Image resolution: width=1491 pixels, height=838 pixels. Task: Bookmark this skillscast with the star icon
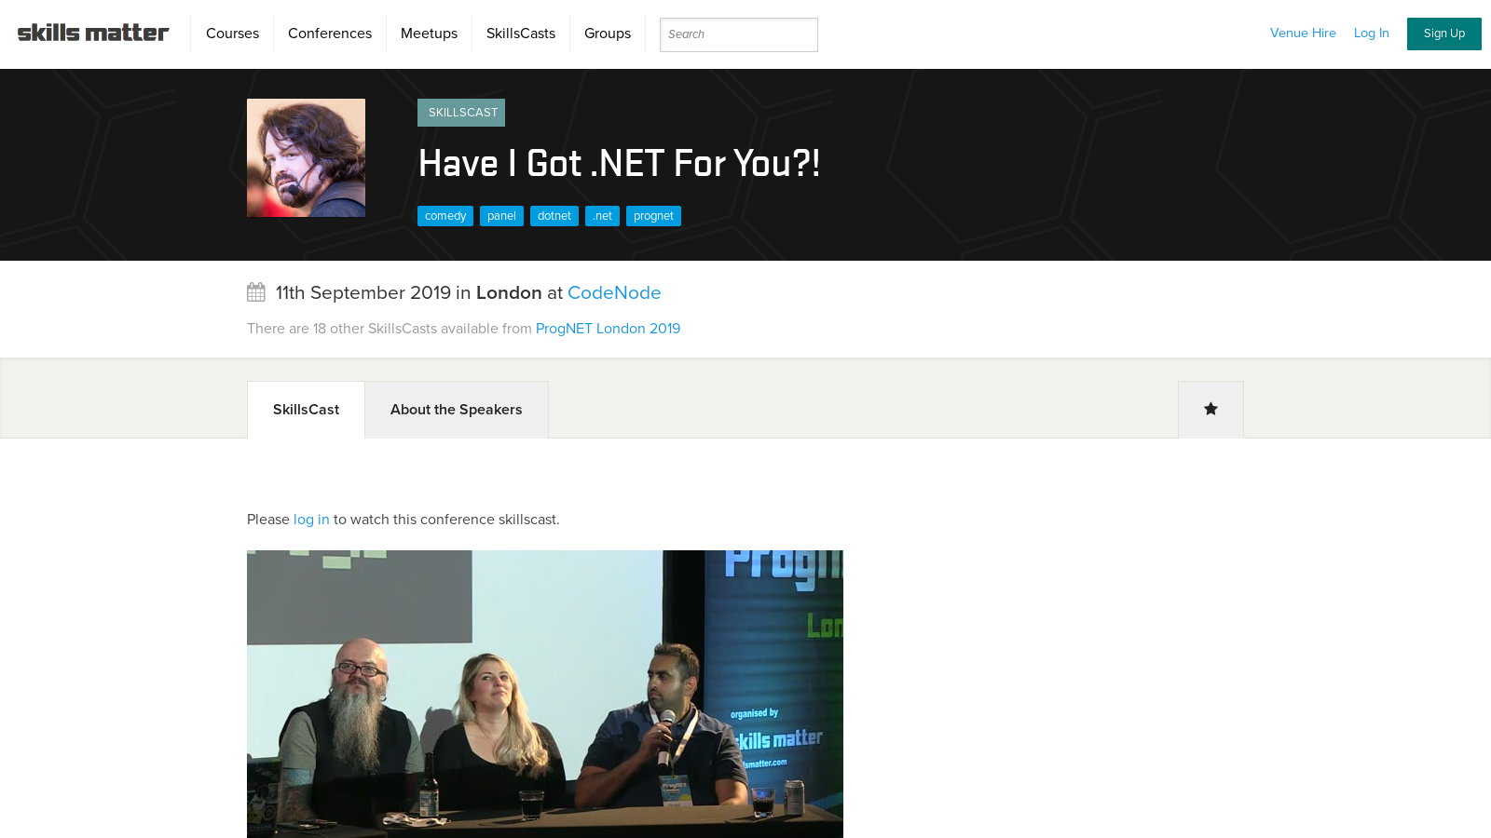(x=1211, y=409)
